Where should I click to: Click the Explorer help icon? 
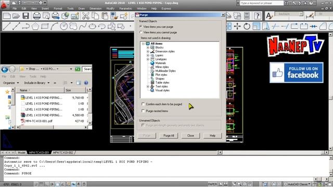[86, 83]
